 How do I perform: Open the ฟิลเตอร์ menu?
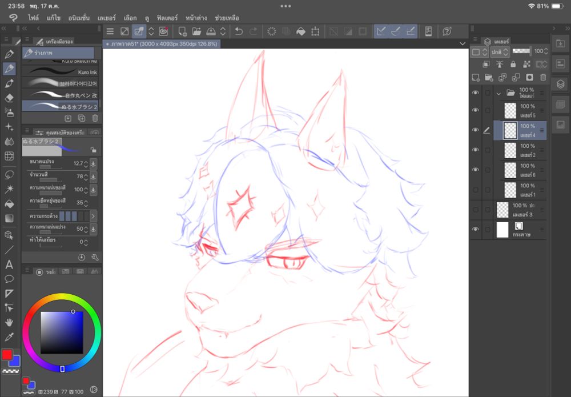point(167,18)
